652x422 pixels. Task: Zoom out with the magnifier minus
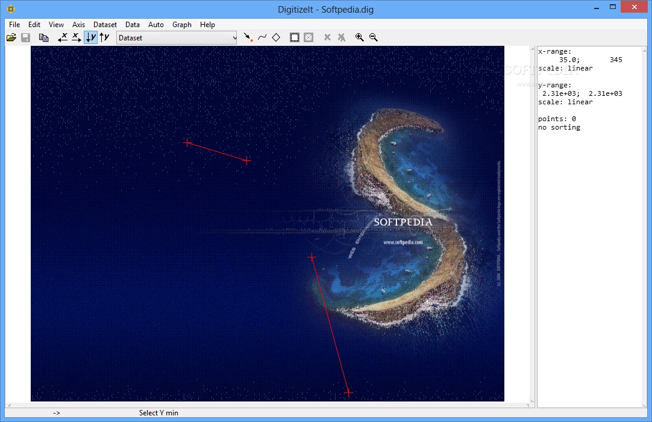click(x=374, y=37)
